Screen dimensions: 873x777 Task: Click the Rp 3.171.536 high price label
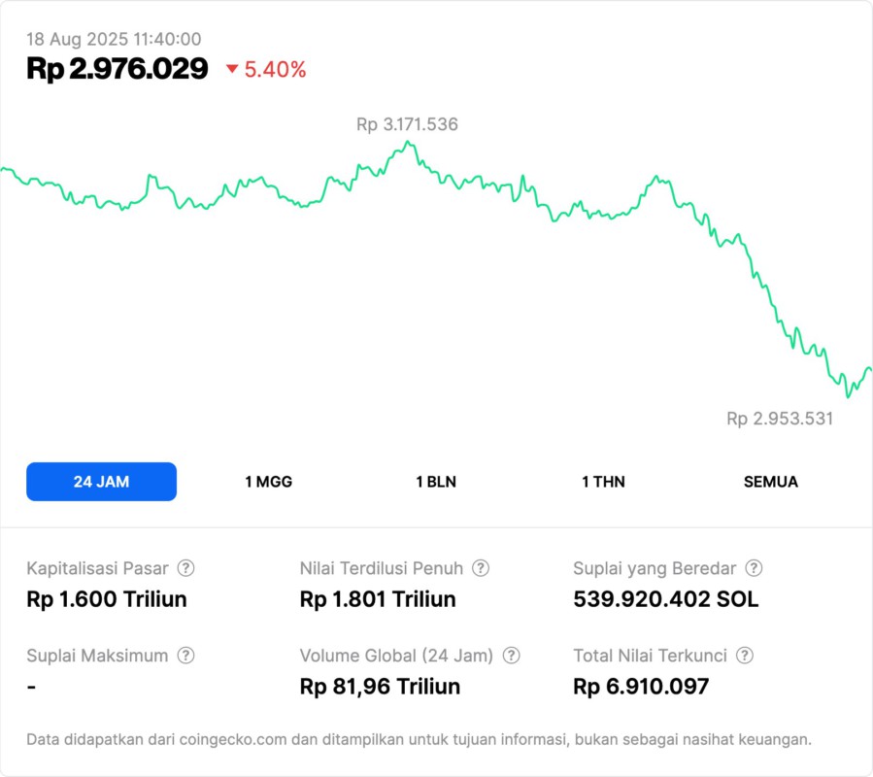click(407, 124)
